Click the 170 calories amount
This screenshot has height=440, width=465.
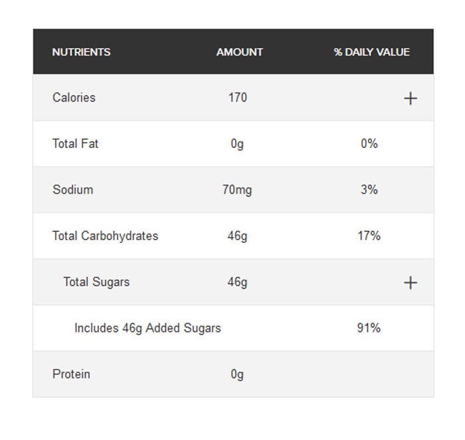point(237,98)
